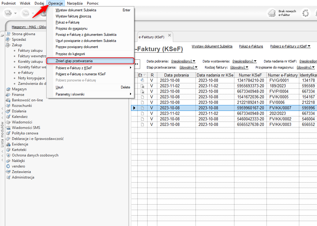The height and width of the screenshot is (226, 317).
Task: Click the vendero gear icon
Action: [8, 166]
